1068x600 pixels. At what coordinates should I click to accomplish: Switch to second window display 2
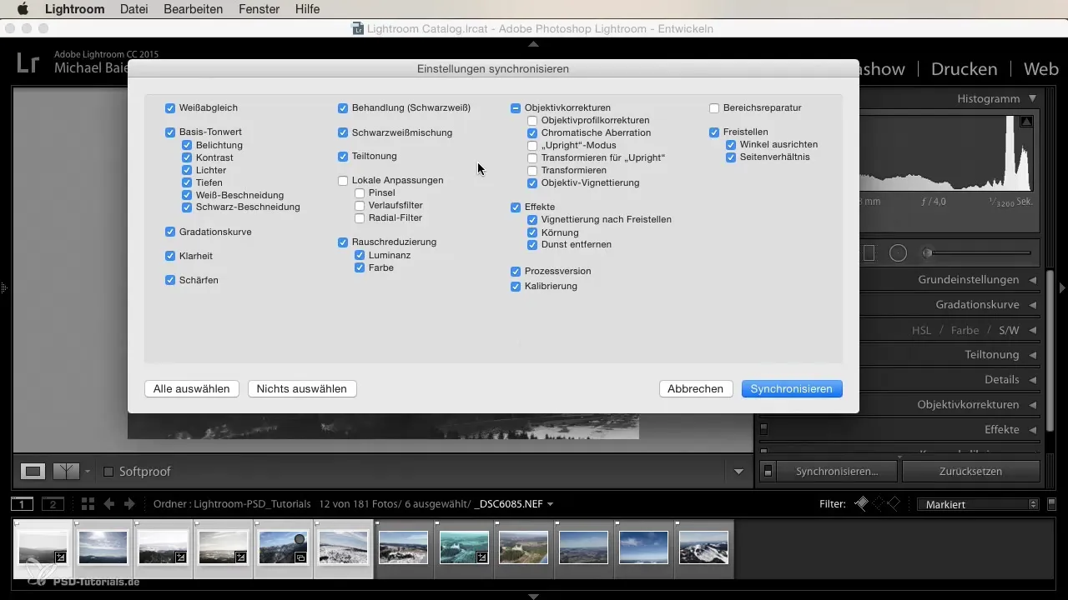[x=53, y=503]
